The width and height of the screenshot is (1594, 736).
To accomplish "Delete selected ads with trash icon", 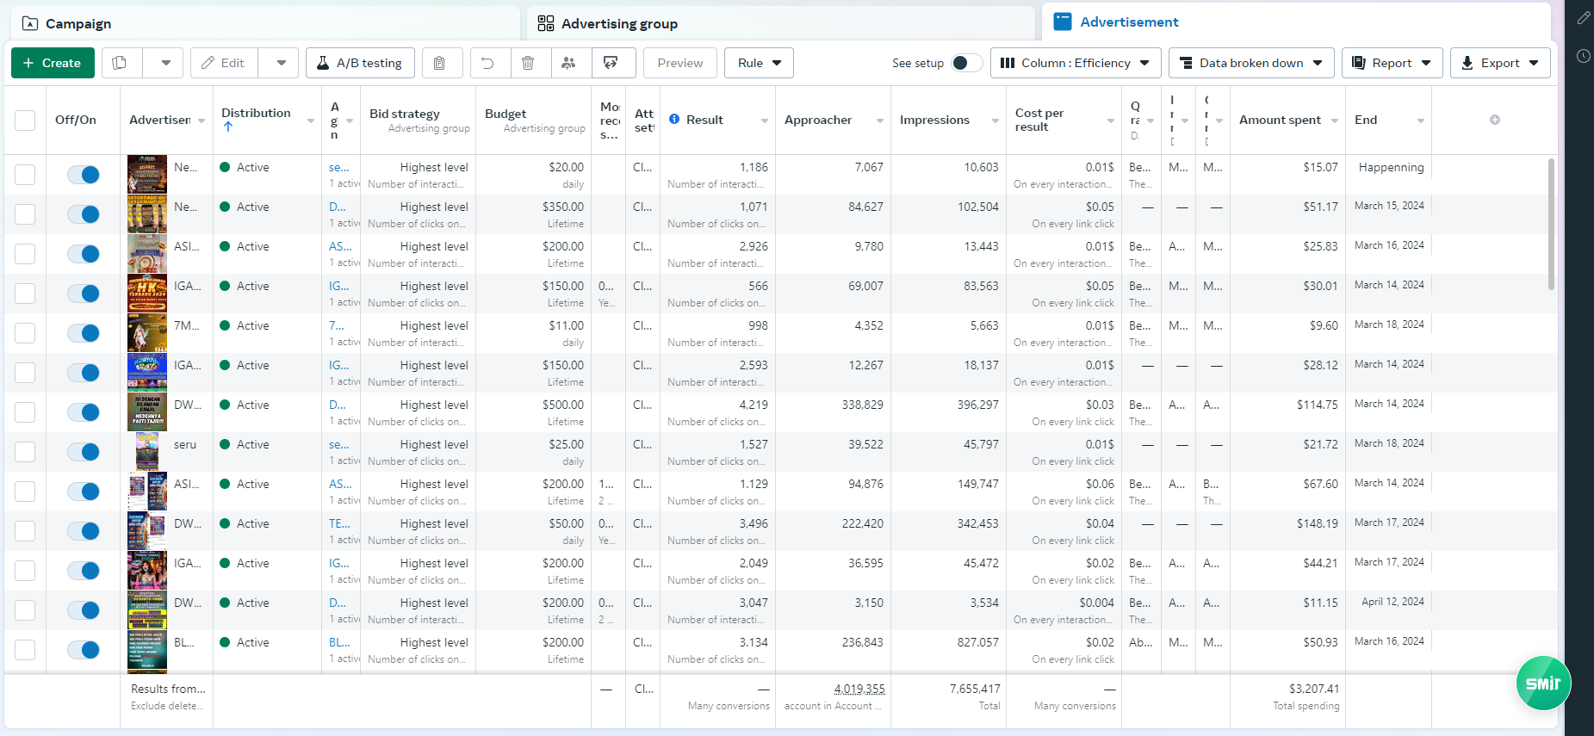I will [x=529, y=63].
